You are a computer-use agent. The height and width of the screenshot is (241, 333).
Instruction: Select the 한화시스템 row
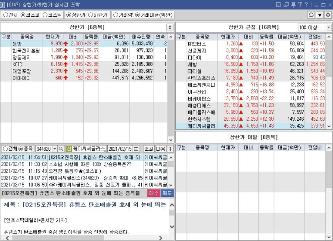click(x=251, y=119)
